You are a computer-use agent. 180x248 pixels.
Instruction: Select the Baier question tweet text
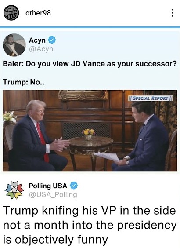[x=90, y=64]
